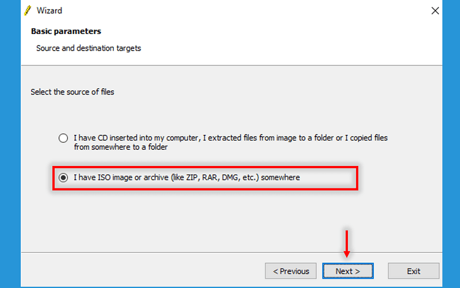Click the 'Select the source of files' label
Viewport: 460px width, 288px height.
(x=72, y=92)
